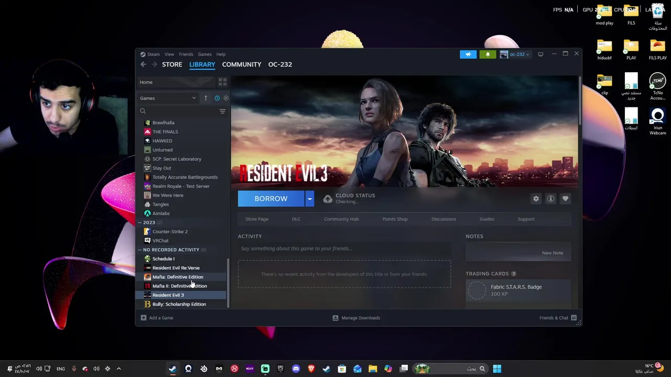Collapse the 2023 group
Image resolution: width=671 pixels, height=377 pixels.
[x=139, y=223]
